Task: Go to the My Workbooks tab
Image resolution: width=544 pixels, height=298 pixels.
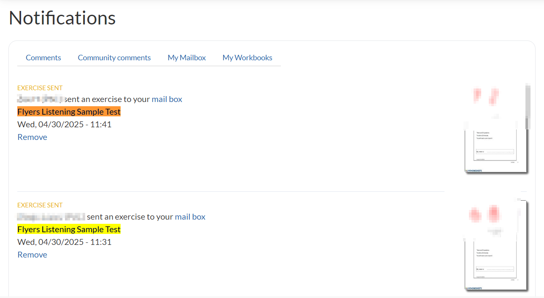Action: [248, 58]
